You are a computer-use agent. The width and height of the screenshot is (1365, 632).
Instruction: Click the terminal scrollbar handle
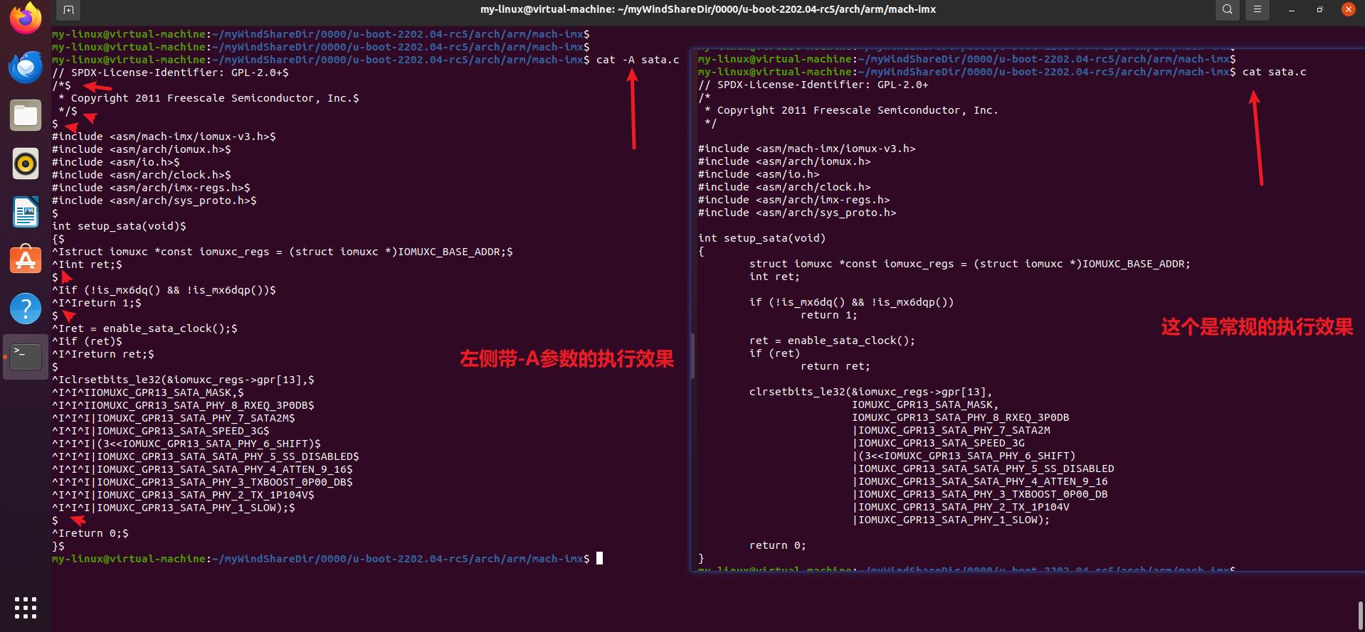click(x=1361, y=615)
